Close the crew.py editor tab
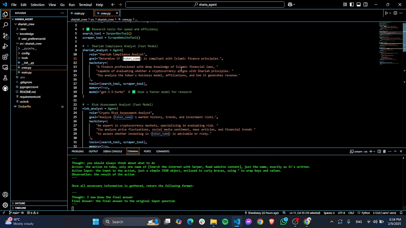The image size is (406, 228). (x=117, y=13)
